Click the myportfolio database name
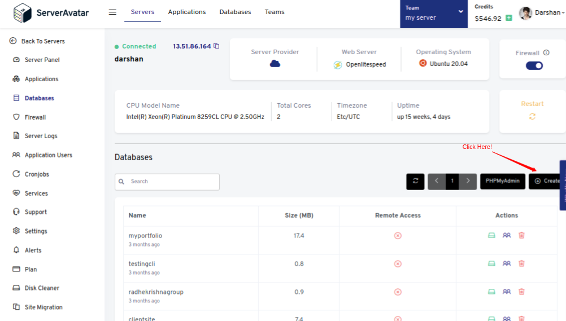 pyautogui.click(x=146, y=235)
